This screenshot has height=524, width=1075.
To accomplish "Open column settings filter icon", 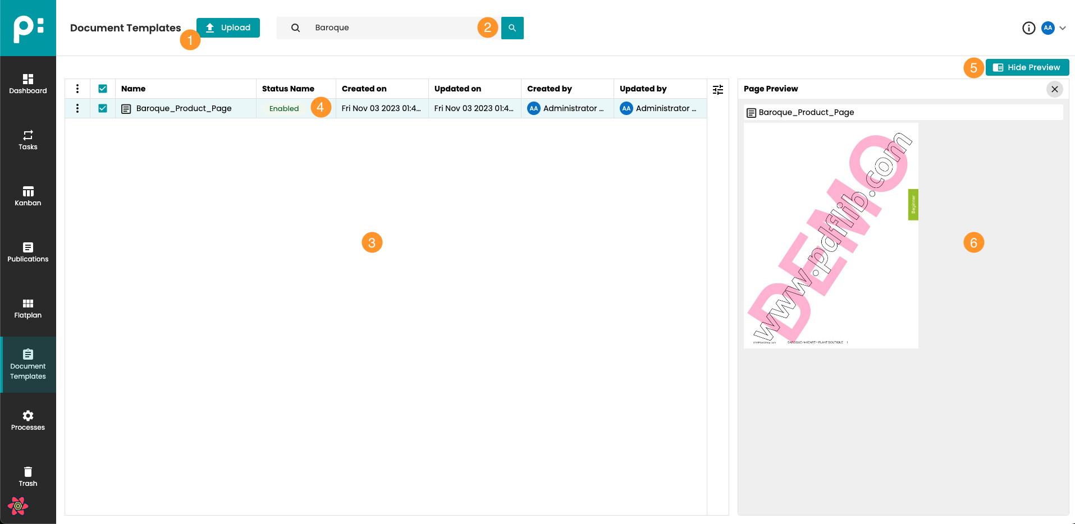I will (x=717, y=90).
